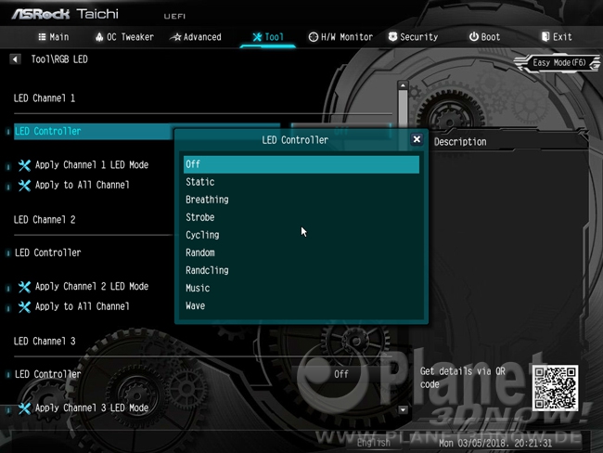Close the LED Controller popup
Image resolution: width=603 pixels, height=453 pixels.
click(417, 139)
